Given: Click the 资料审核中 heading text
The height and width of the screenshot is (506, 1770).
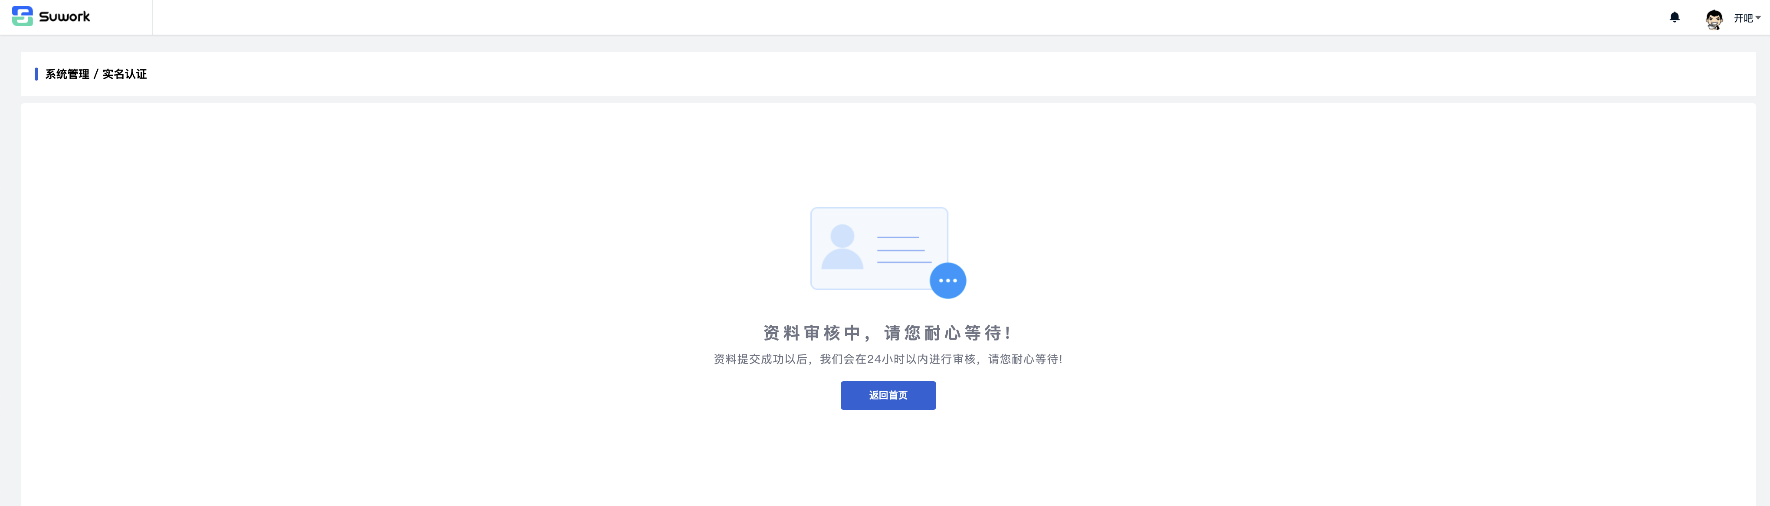Looking at the screenshot, I should 812,333.
